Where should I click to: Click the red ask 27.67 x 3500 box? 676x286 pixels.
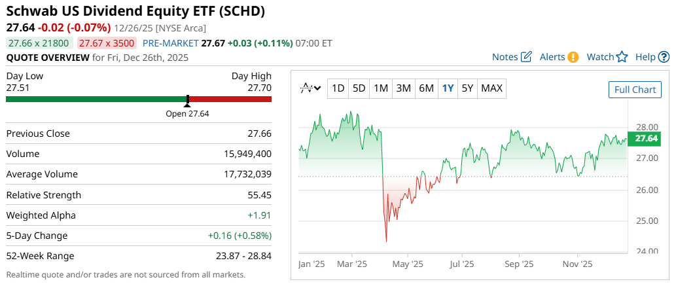[107, 43]
